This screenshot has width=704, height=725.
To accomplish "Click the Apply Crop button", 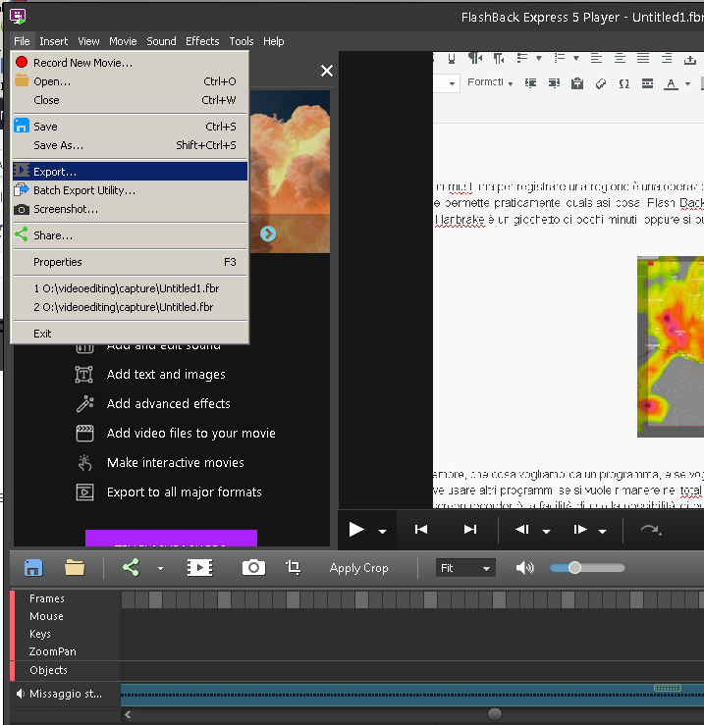I will tap(358, 568).
